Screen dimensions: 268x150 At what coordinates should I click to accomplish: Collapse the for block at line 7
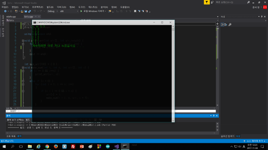coord(23,44)
